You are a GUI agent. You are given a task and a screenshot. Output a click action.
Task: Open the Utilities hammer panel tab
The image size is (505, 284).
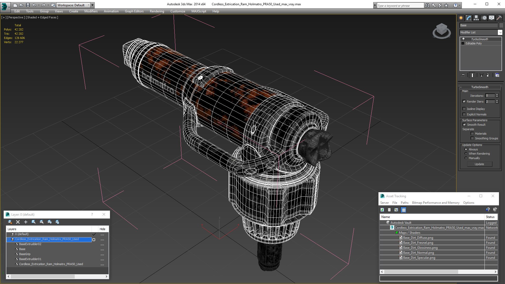499,18
